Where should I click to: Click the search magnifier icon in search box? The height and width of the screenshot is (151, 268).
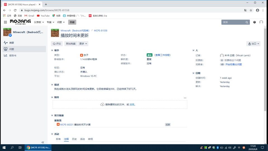tap(247, 22)
